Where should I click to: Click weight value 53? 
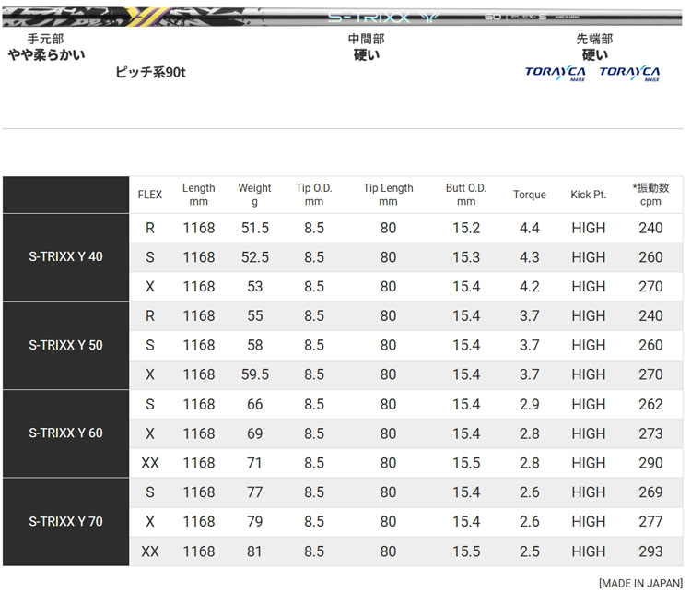pos(254,287)
